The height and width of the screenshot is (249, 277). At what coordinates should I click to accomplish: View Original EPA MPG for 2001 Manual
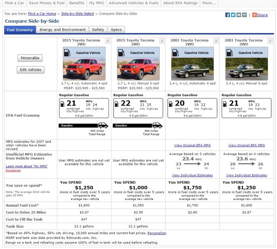click(x=247, y=145)
